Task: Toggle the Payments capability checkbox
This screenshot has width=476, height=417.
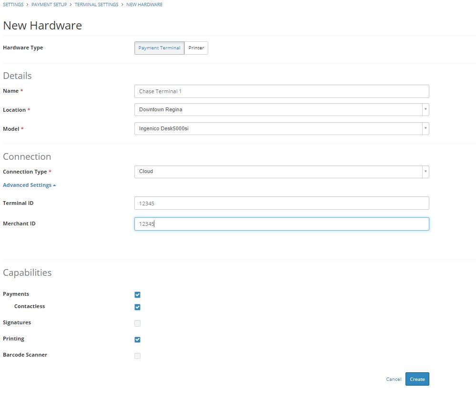Action: pyautogui.click(x=137, y=295)
